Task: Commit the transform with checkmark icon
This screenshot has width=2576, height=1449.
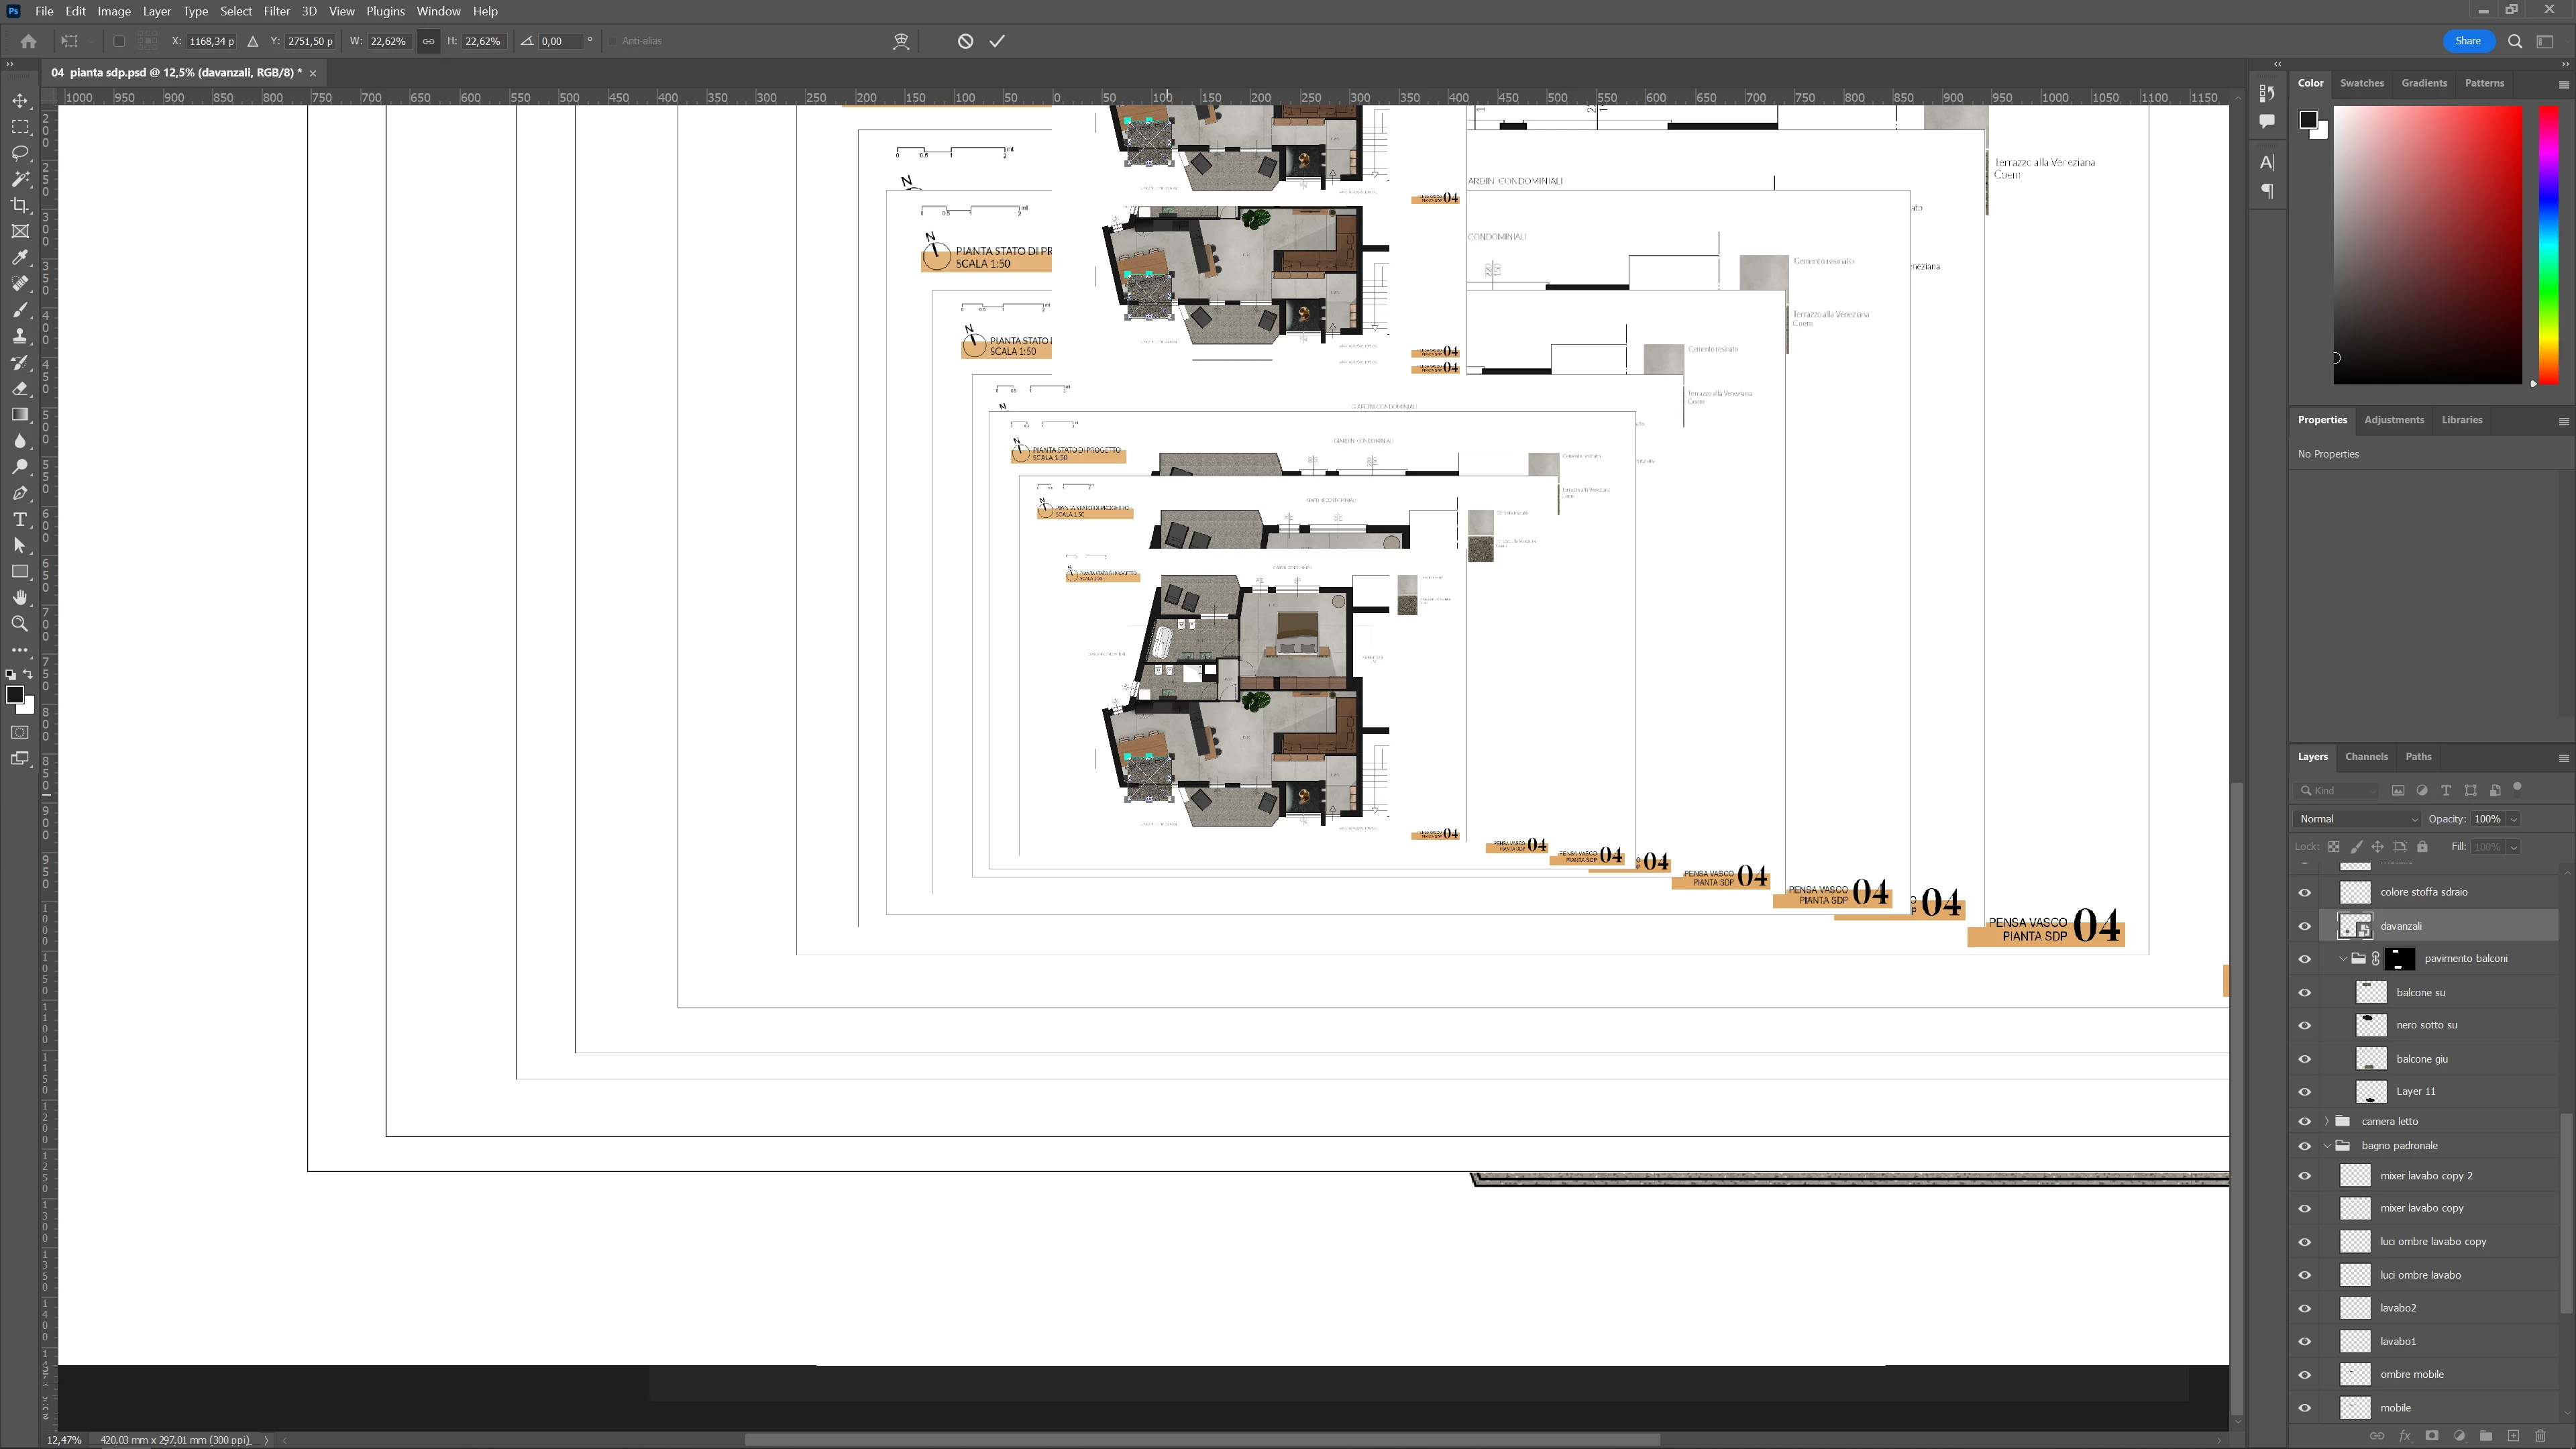Action: coord(997,41)
